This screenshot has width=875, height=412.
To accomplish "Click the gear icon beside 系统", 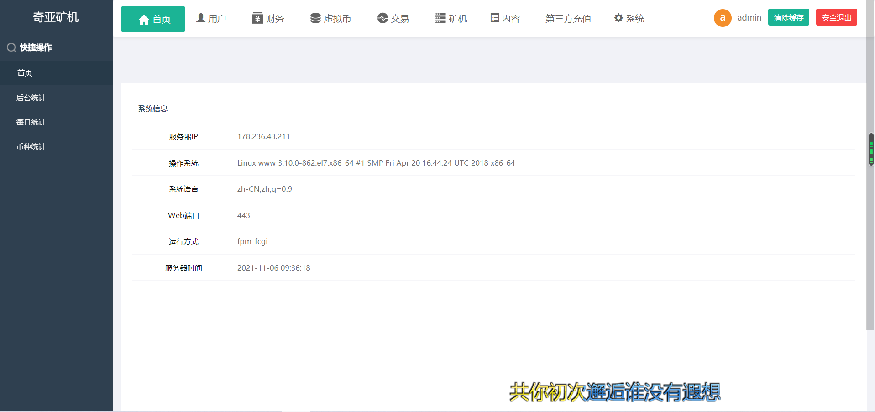I will coord(618,18).
